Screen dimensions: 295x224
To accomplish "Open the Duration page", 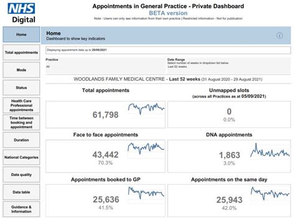I will pos(21,140).
